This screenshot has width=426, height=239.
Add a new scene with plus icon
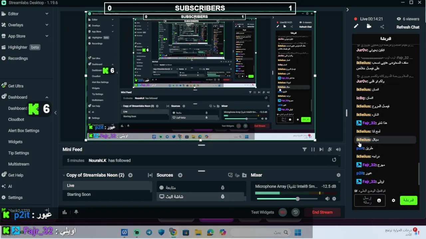point(130,175)
